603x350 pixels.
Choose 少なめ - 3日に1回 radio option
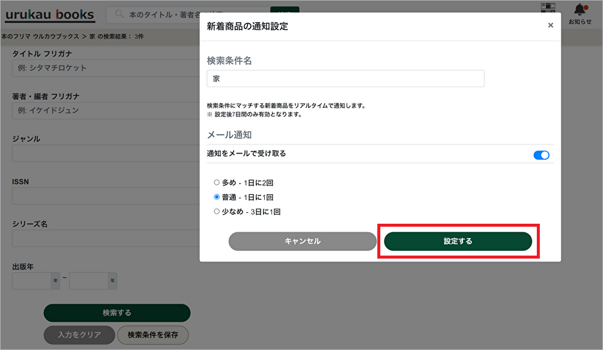(x=217, y=212)
